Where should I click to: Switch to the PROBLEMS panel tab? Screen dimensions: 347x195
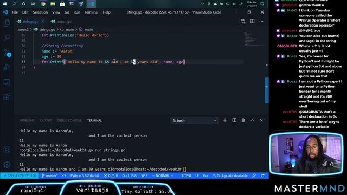pyautogui.click(x=27, y=120)
